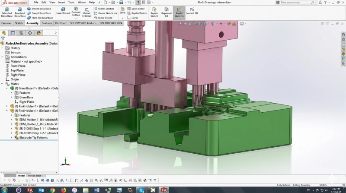
Task: Click the filter funnel icon in tree
Action: 3,38
